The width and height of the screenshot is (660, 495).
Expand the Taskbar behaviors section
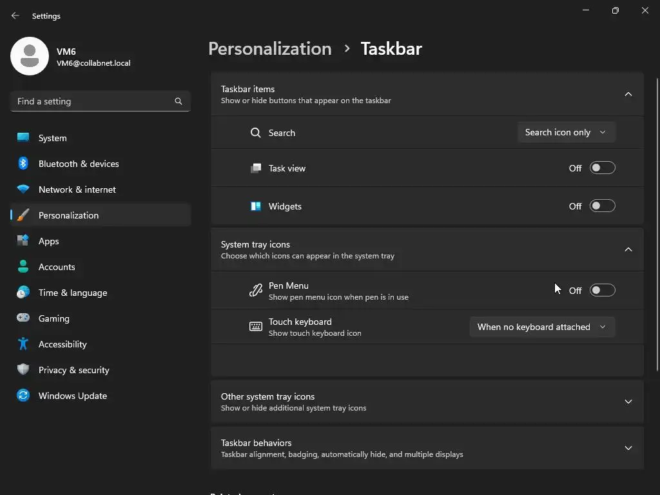pyautogui.click(x=628, y=448)
